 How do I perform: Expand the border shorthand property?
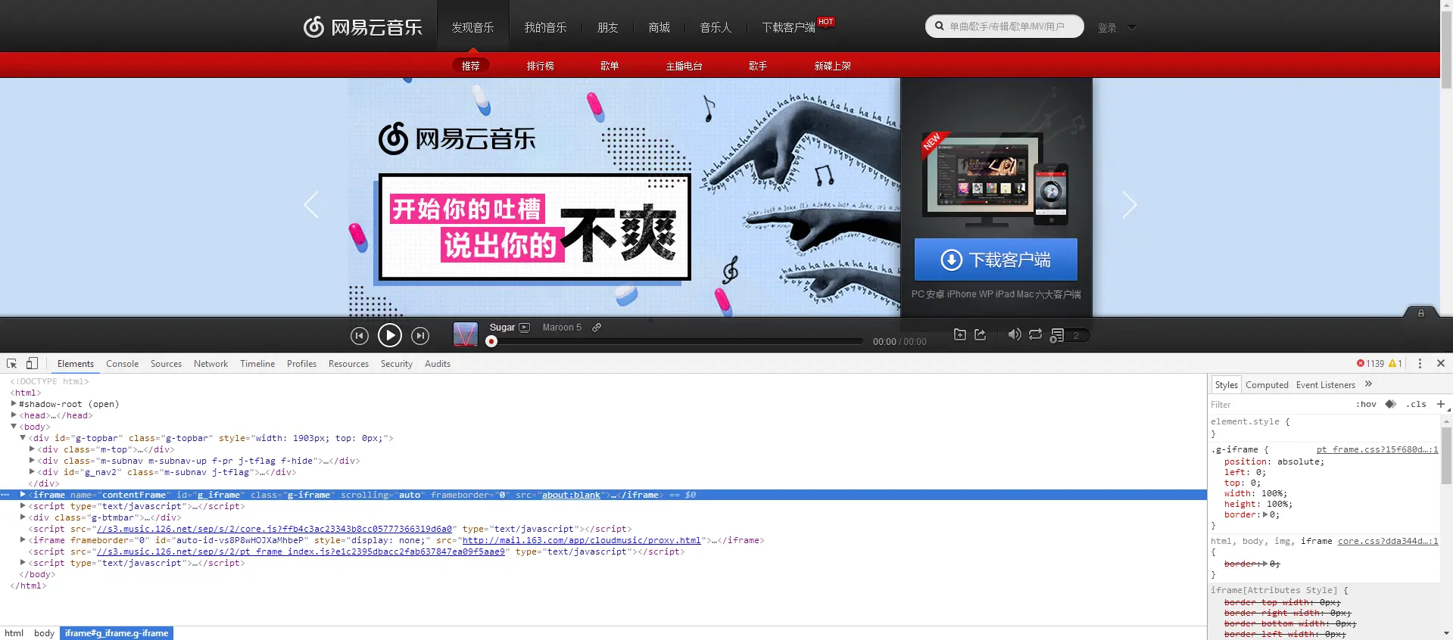(1265, 514)
